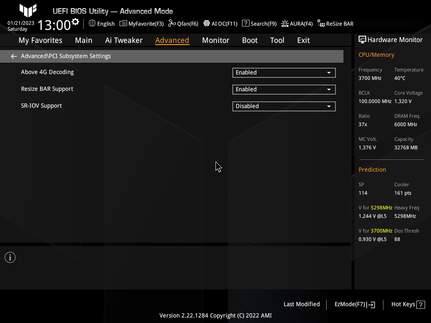Screen dimensions: 431x323
Task: Click the Advanced\PCI Subsystem Settings breadcrumb
Action: [x=66, y=56]
